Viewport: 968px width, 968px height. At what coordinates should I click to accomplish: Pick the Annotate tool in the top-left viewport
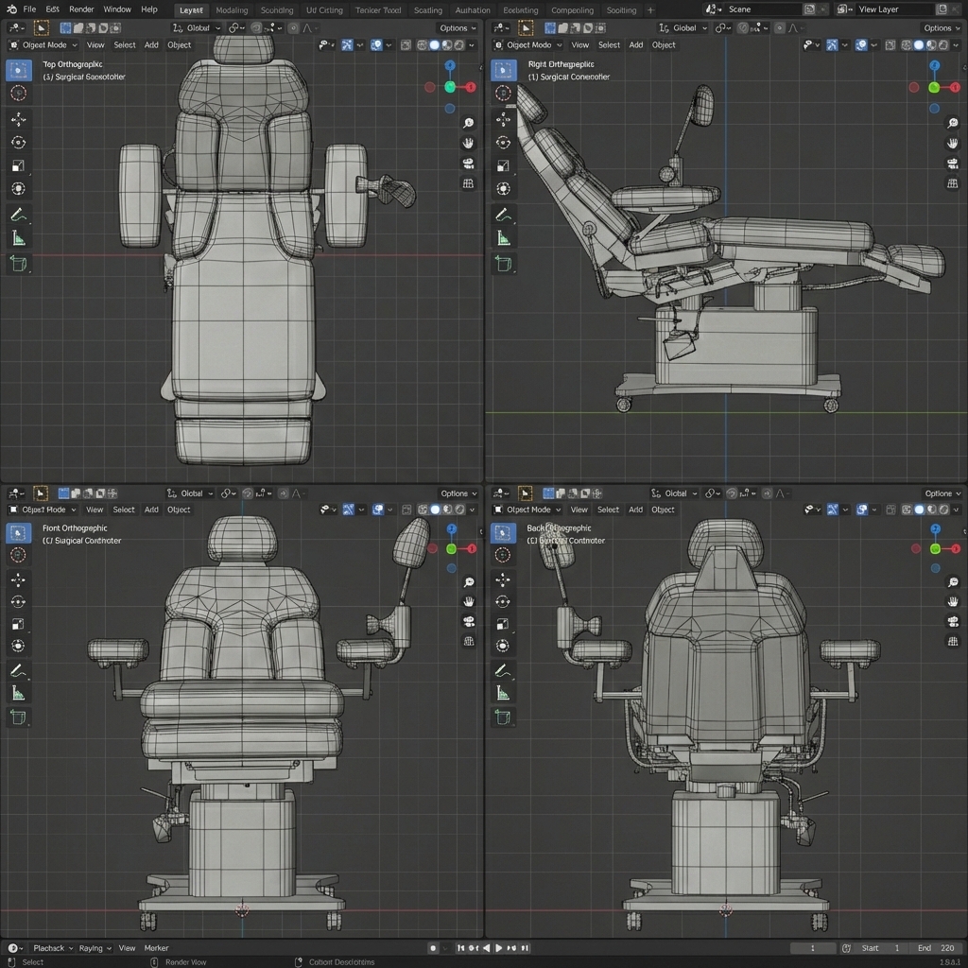tap(18, 215)
